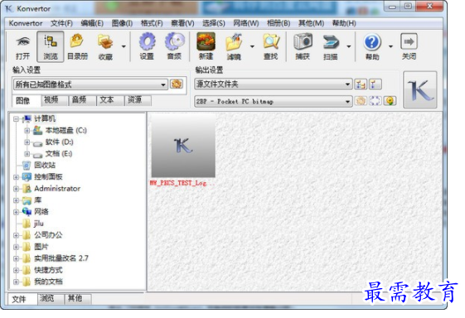Select the 我的文档 folder

(x=48, y=282)
